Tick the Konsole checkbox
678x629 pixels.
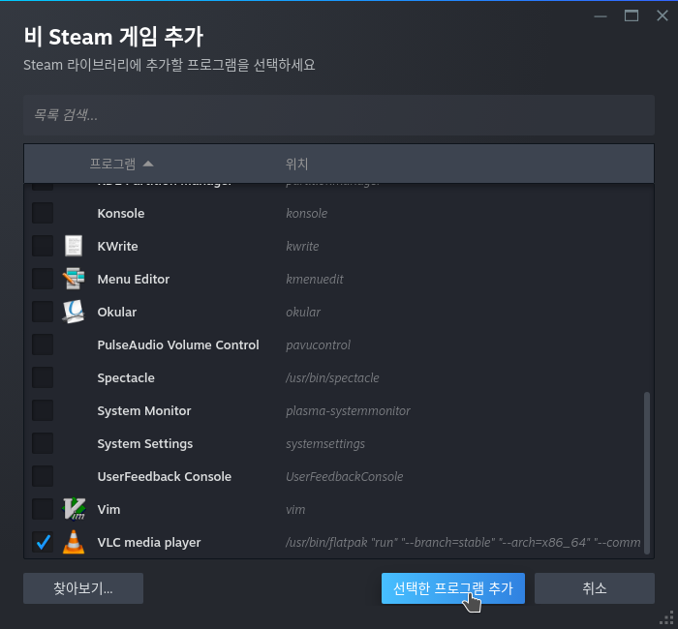[43, 213]
